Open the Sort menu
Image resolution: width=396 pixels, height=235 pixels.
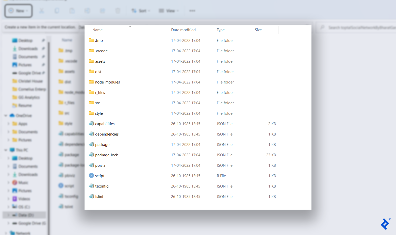click(141, 11)
